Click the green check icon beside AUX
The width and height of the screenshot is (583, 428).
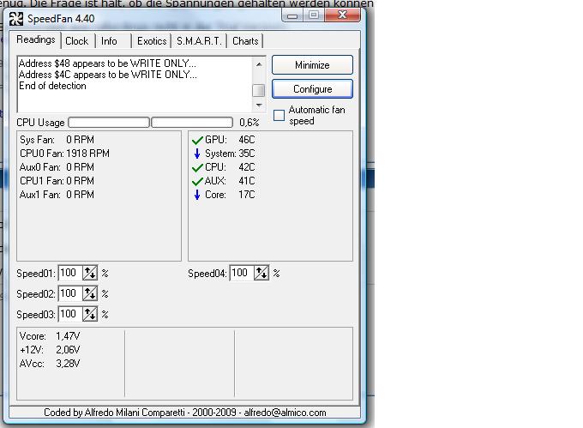coord(197,182)
